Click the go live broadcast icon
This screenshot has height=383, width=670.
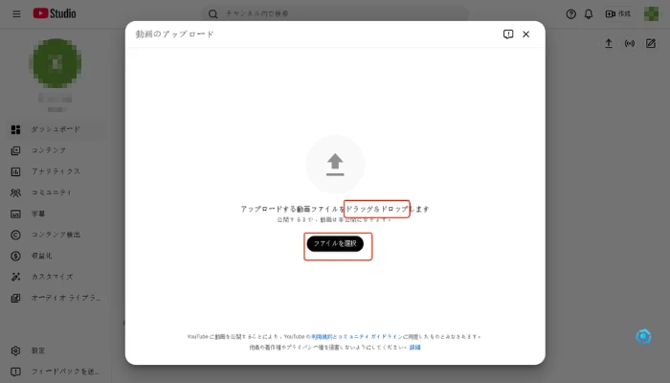click(630, 43)
